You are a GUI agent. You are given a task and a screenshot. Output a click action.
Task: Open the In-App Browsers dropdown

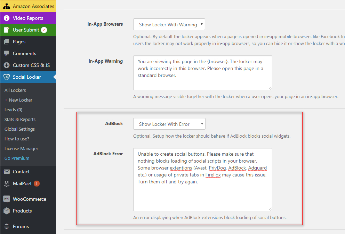click(x=169, y=25)
